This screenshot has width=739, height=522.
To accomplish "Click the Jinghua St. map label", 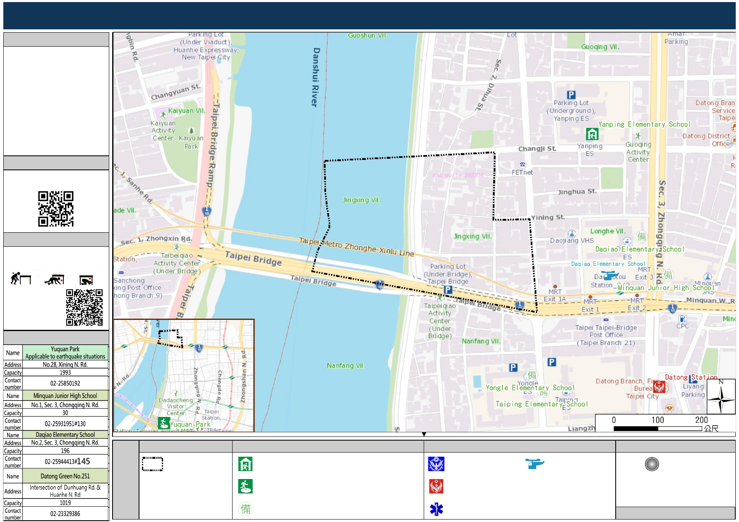I will coord(577,192).
